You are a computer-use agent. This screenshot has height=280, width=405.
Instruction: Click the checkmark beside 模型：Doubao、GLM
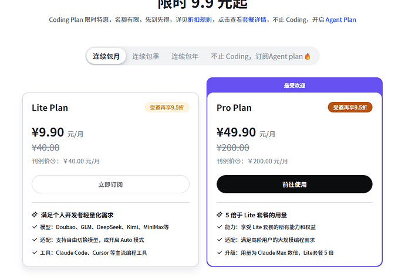click(35, 227)
